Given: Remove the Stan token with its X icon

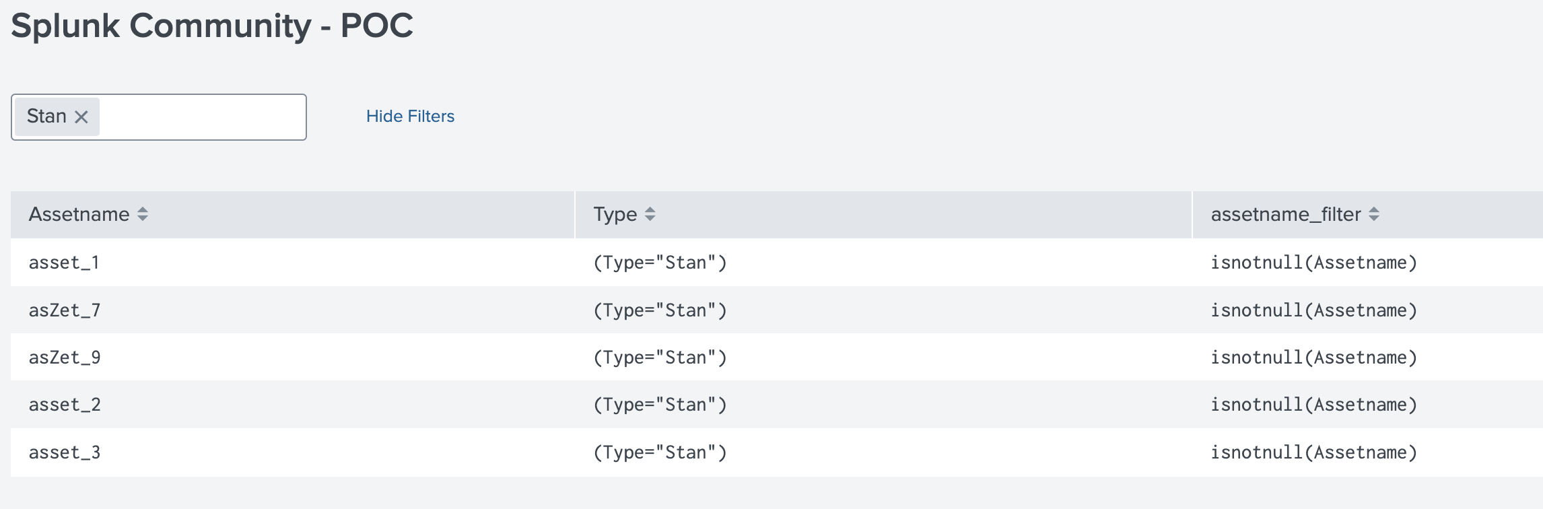Looking at the screenshot, I should 81,117.
